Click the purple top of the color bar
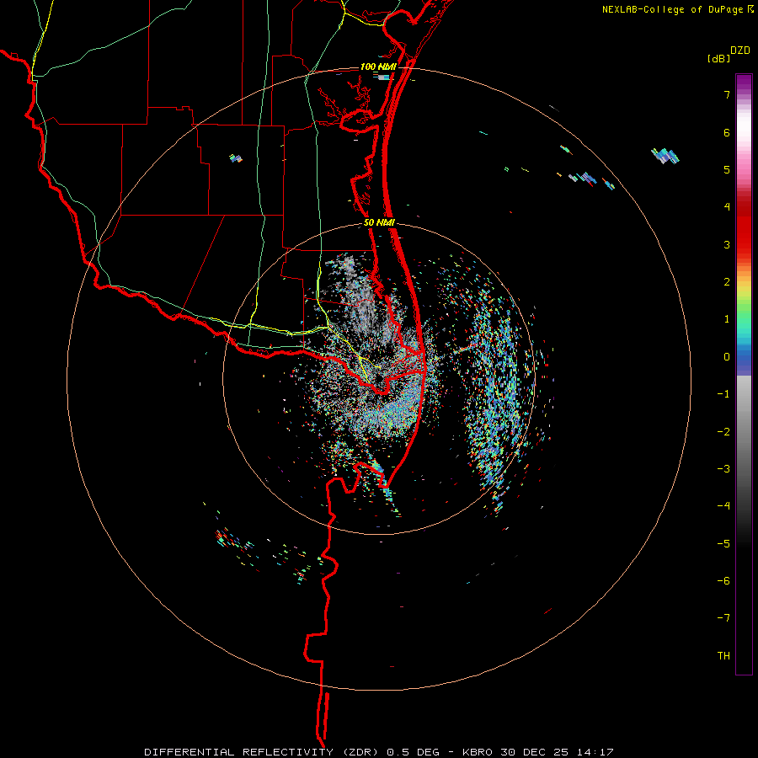The image size is (758, 758). [x=744, y=83]
